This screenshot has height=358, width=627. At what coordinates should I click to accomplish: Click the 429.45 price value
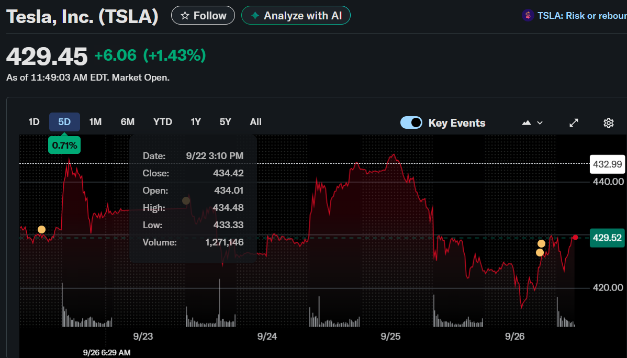click(47, 56)
